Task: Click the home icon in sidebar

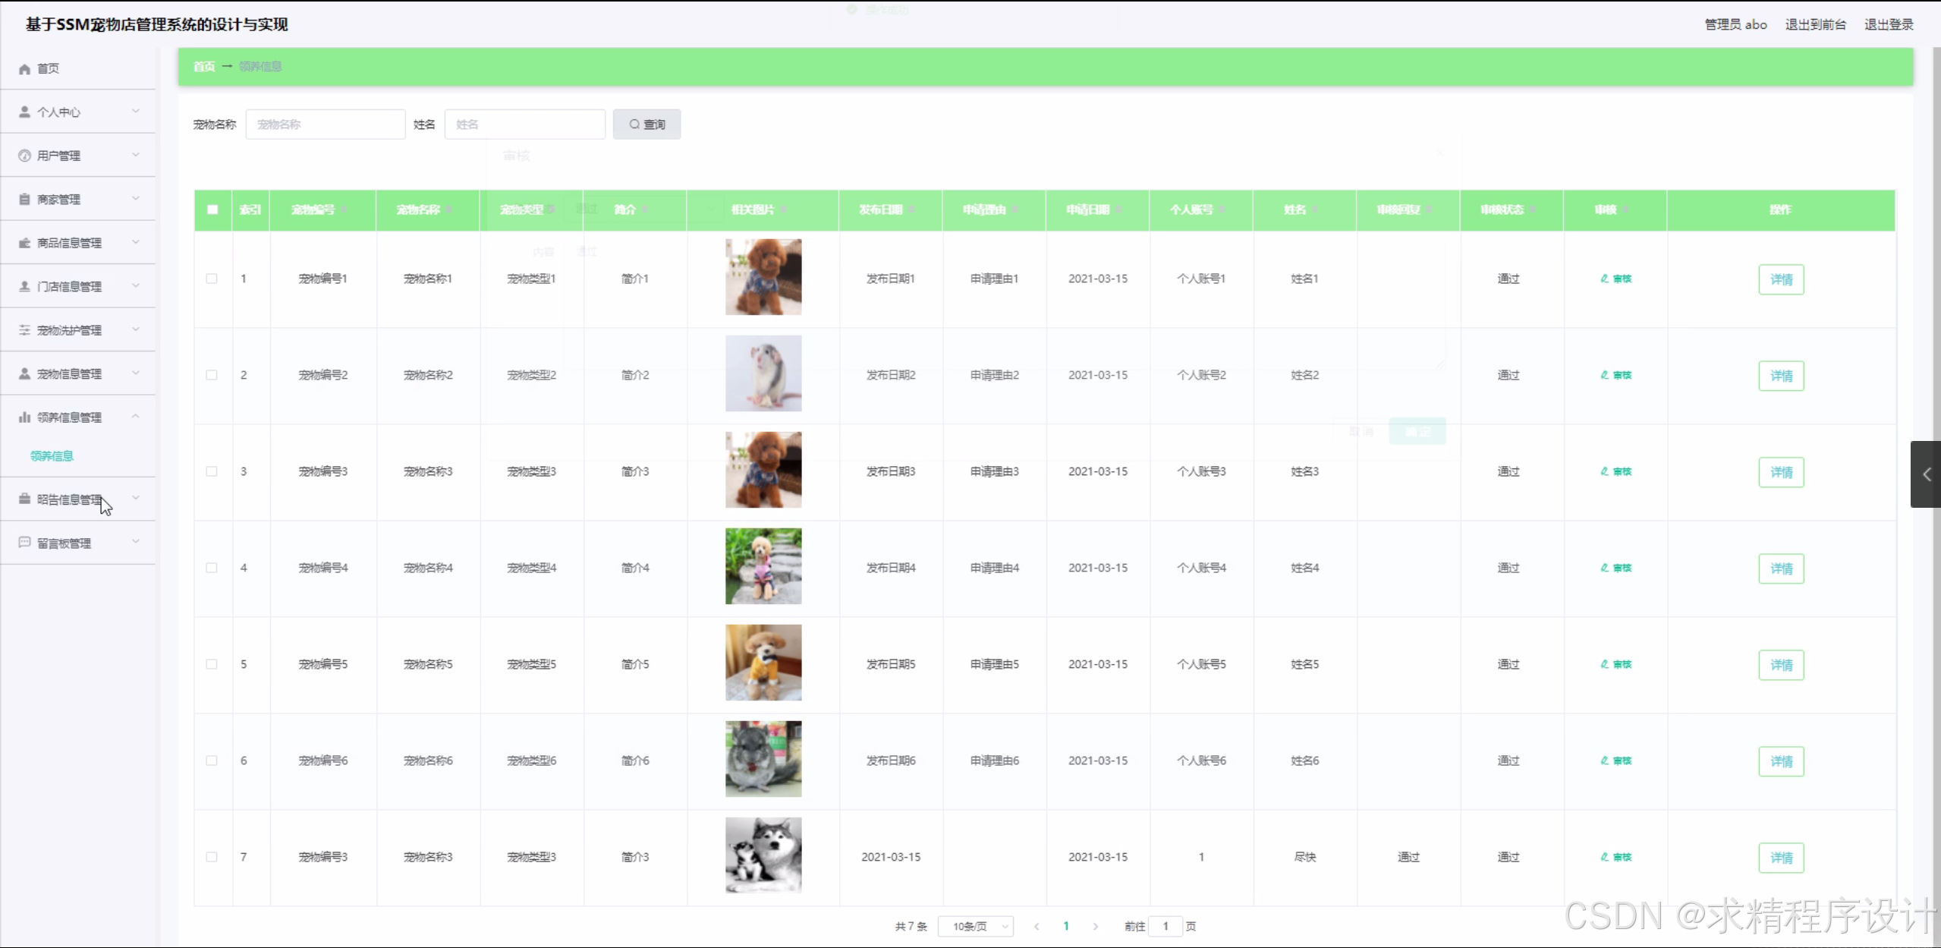Action: (24, 69)
